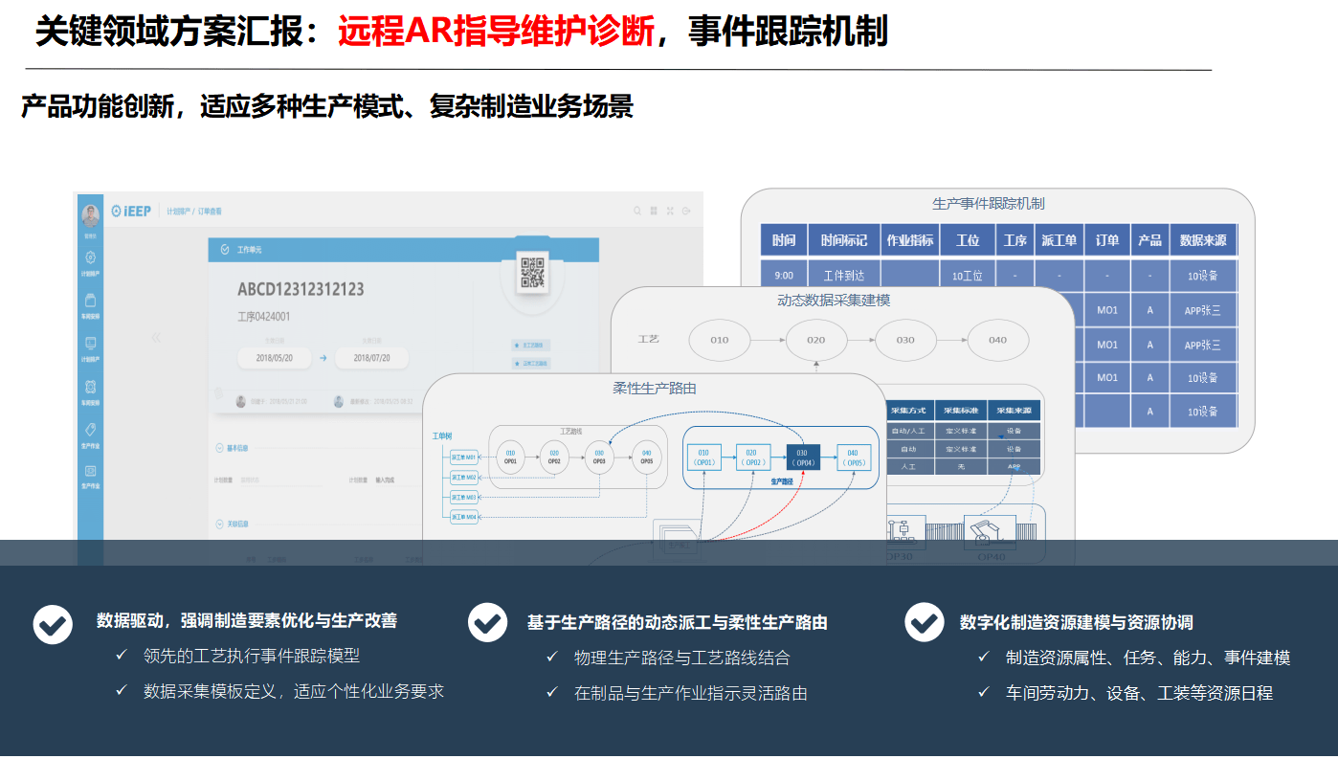Viewport: 1338px width, 759px height.
Task: Click the 010 (OP01) box in 生产路径
Action: click(x=703, y=457)
